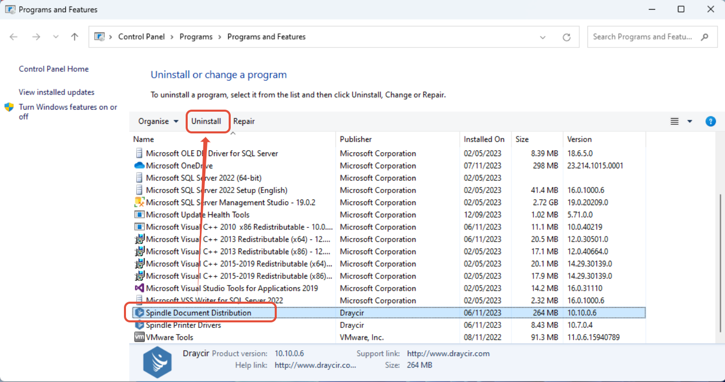Click the Programs and Features title bar icon
Viewport: 725px width, 382px height.
10,10
